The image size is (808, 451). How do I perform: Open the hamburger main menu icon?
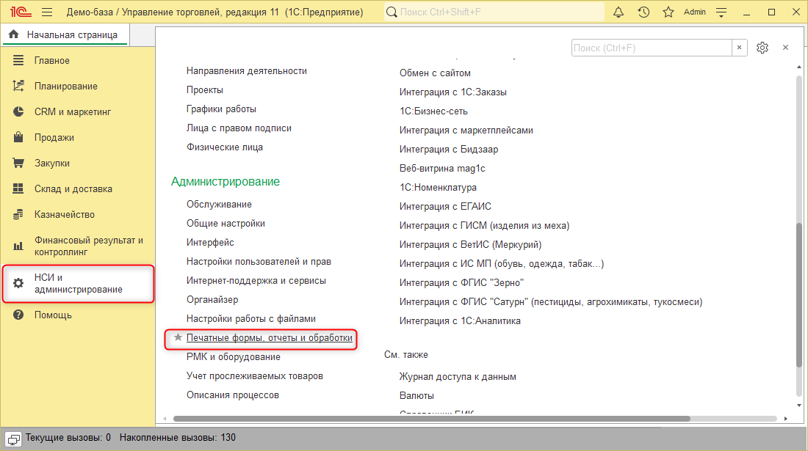[x=47, y=12]
